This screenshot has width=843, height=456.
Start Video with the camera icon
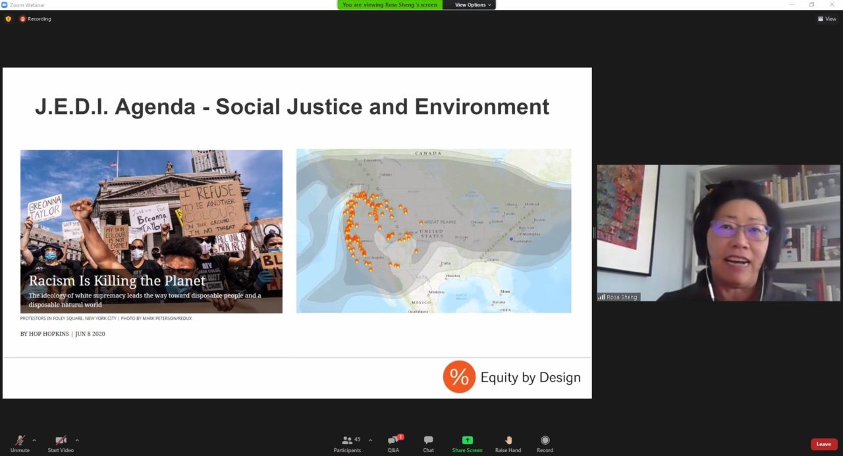[61, 441]
